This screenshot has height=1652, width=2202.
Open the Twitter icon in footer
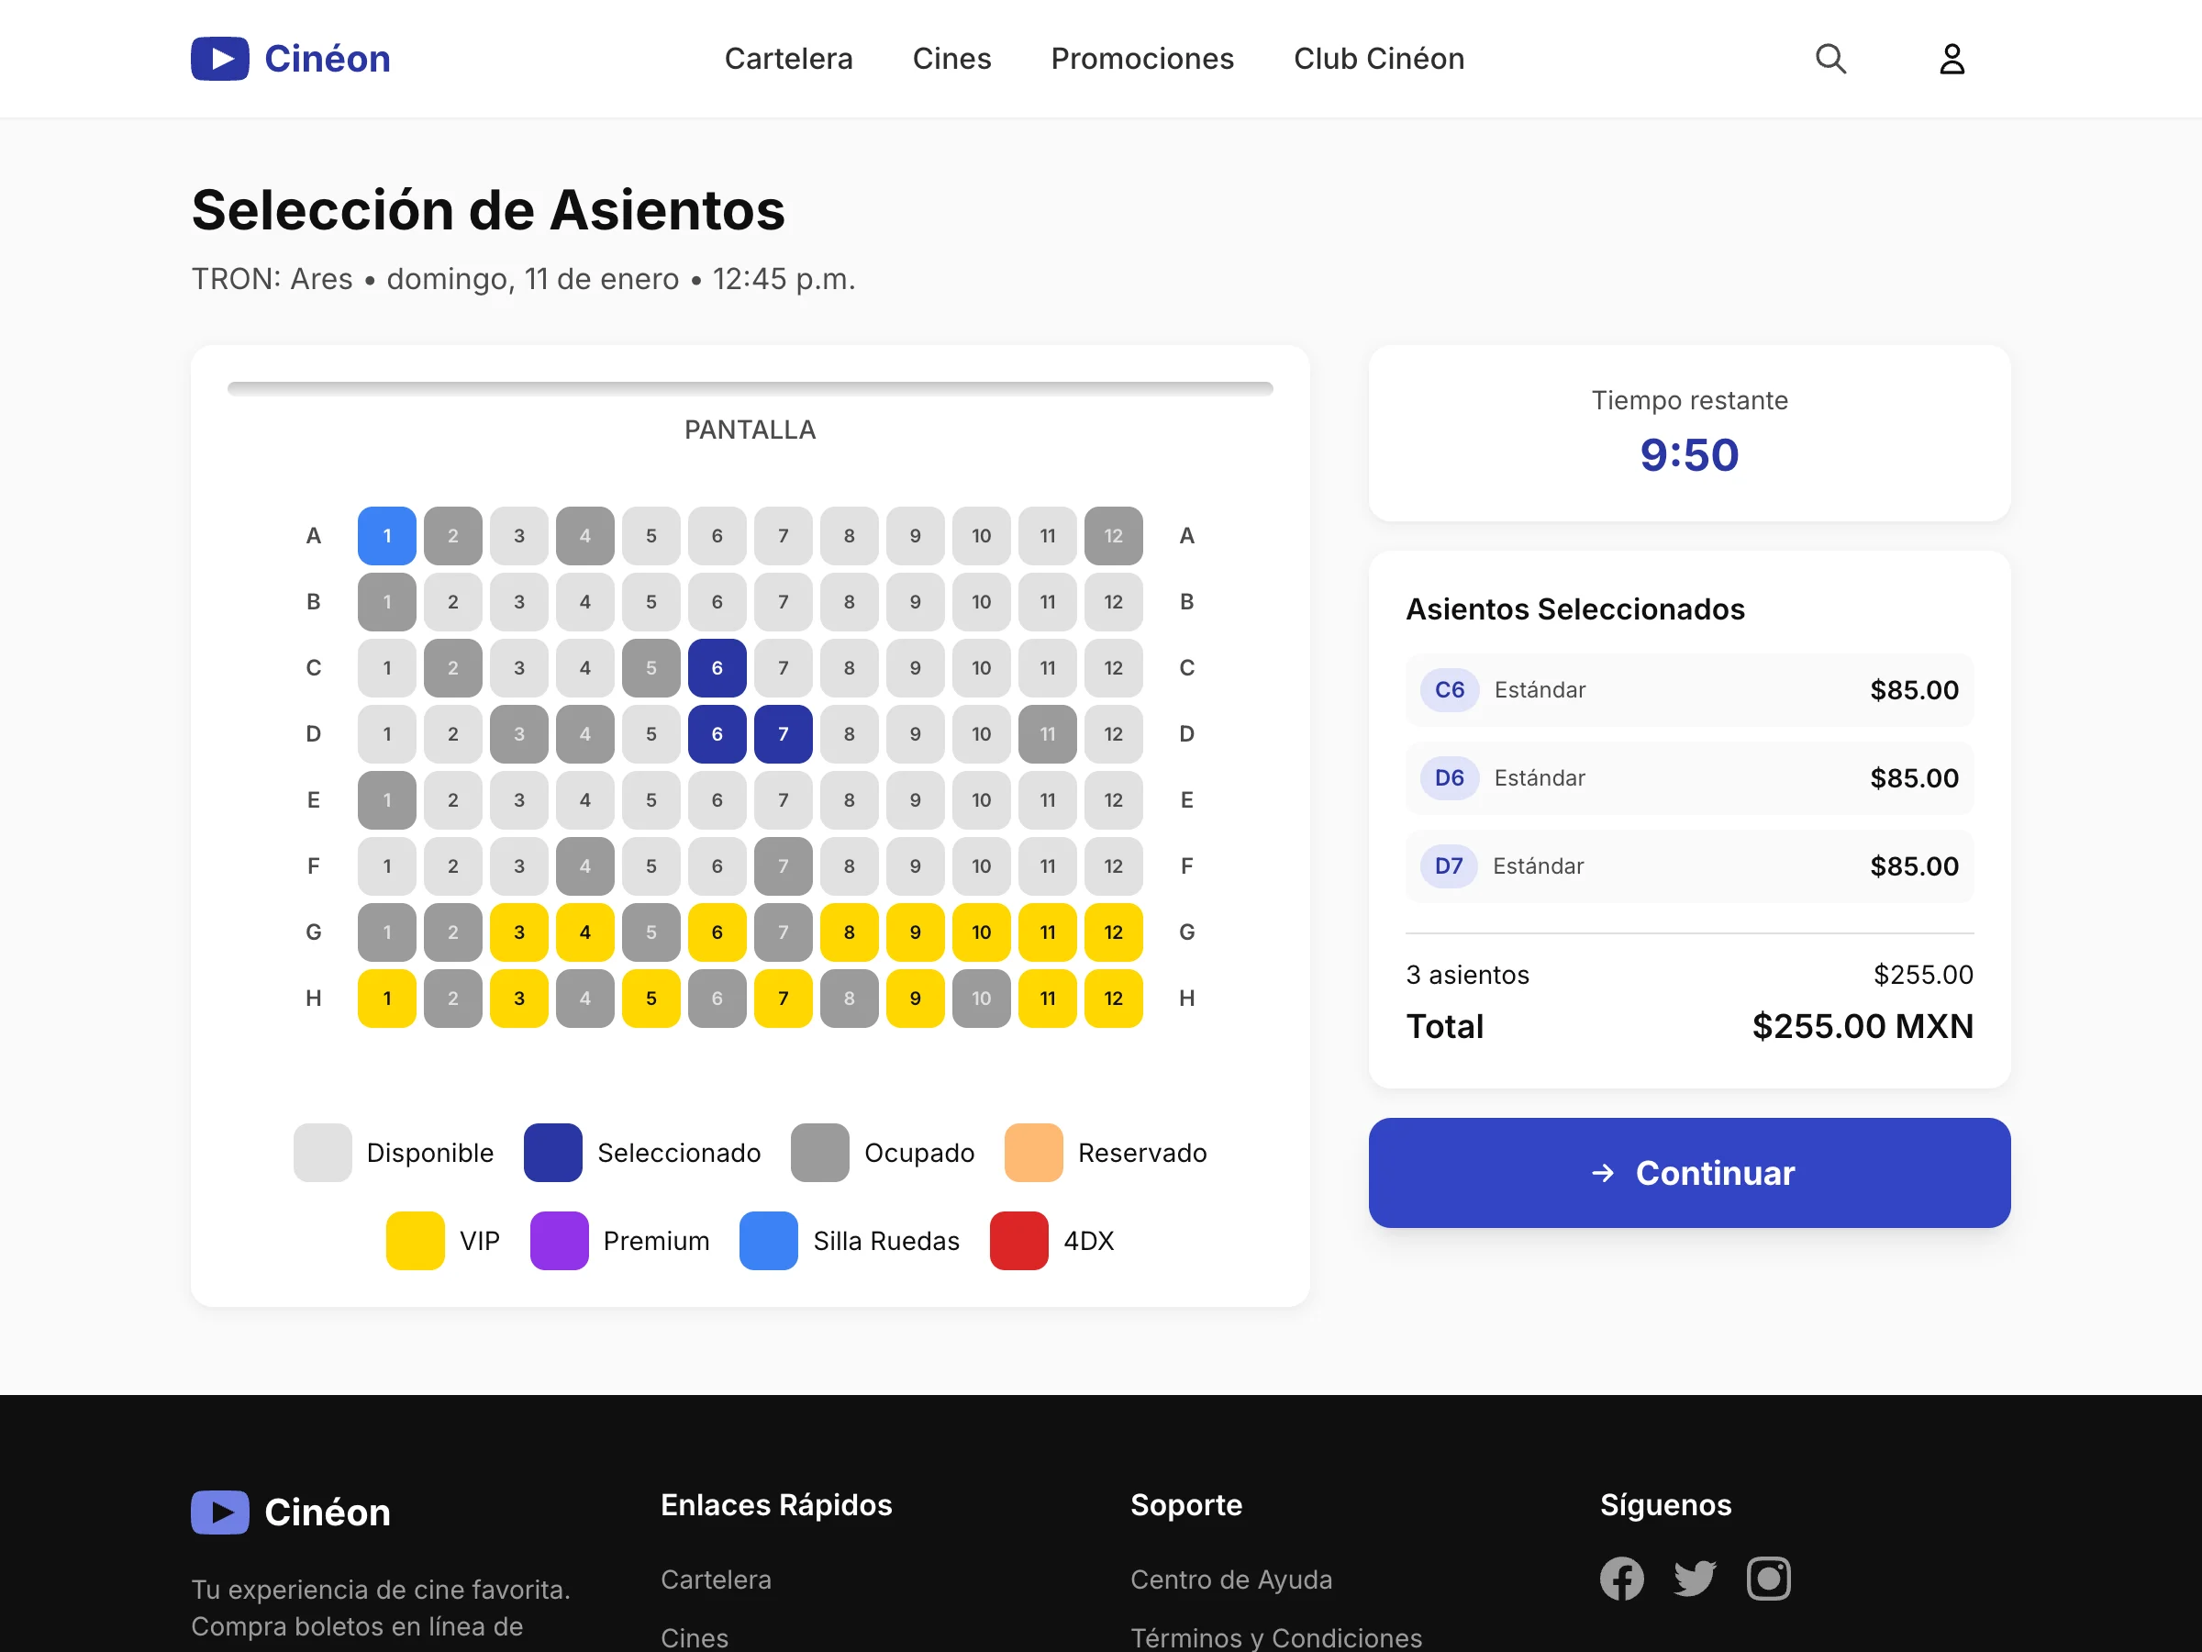(x=1696, y=1579)
